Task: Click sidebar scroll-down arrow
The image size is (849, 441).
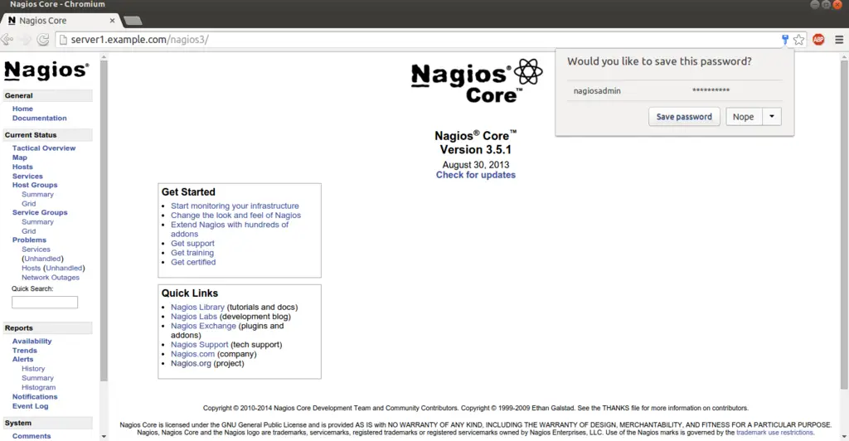Action: pyautogui.click(x=104, y=436)
